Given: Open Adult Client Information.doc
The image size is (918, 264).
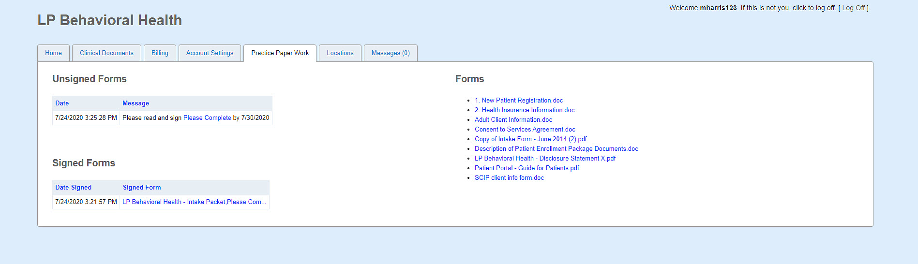Looking at the screenshot, I should pyautogui.click(x=513, y=120).
